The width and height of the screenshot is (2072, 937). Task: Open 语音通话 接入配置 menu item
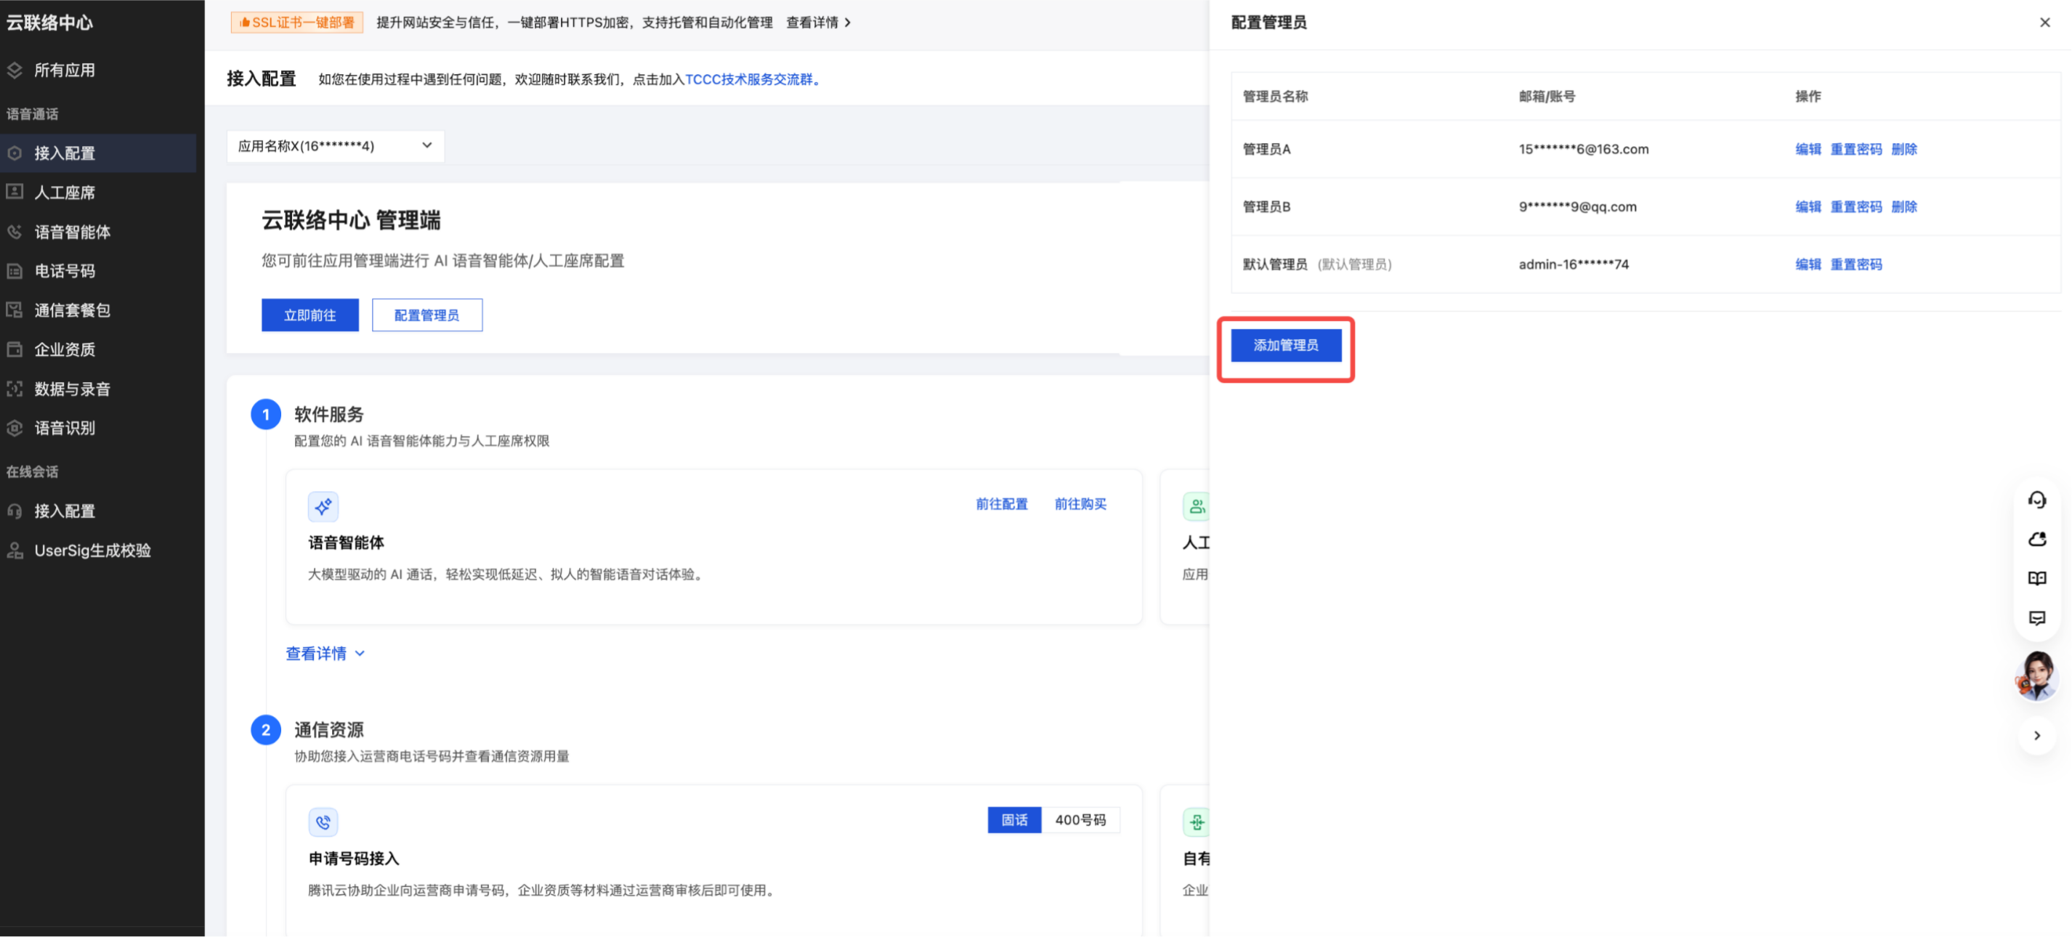[98, 153]
